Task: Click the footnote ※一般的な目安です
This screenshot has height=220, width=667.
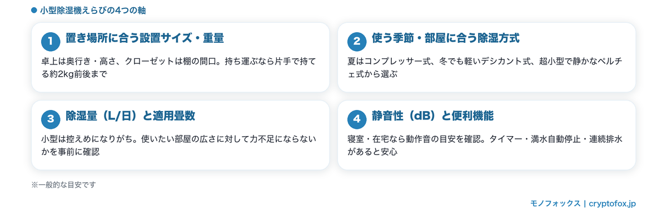Action: (63, 184)
